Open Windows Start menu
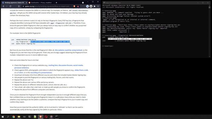Viewport: 212px width, 119px height. (3, 117)
